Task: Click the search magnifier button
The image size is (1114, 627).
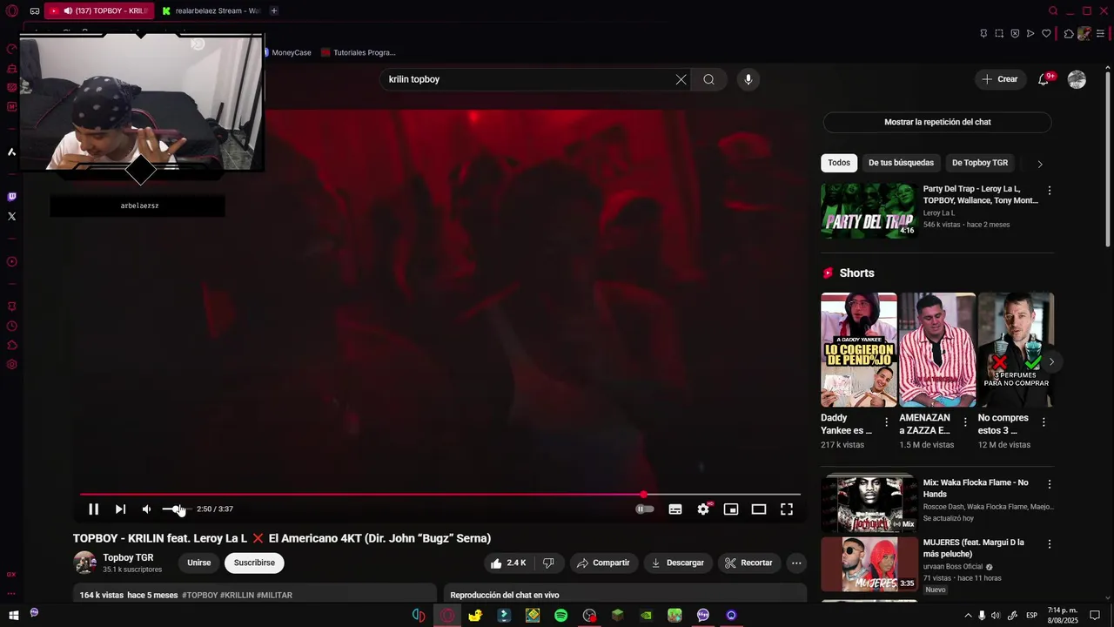Action: point(708,79)
